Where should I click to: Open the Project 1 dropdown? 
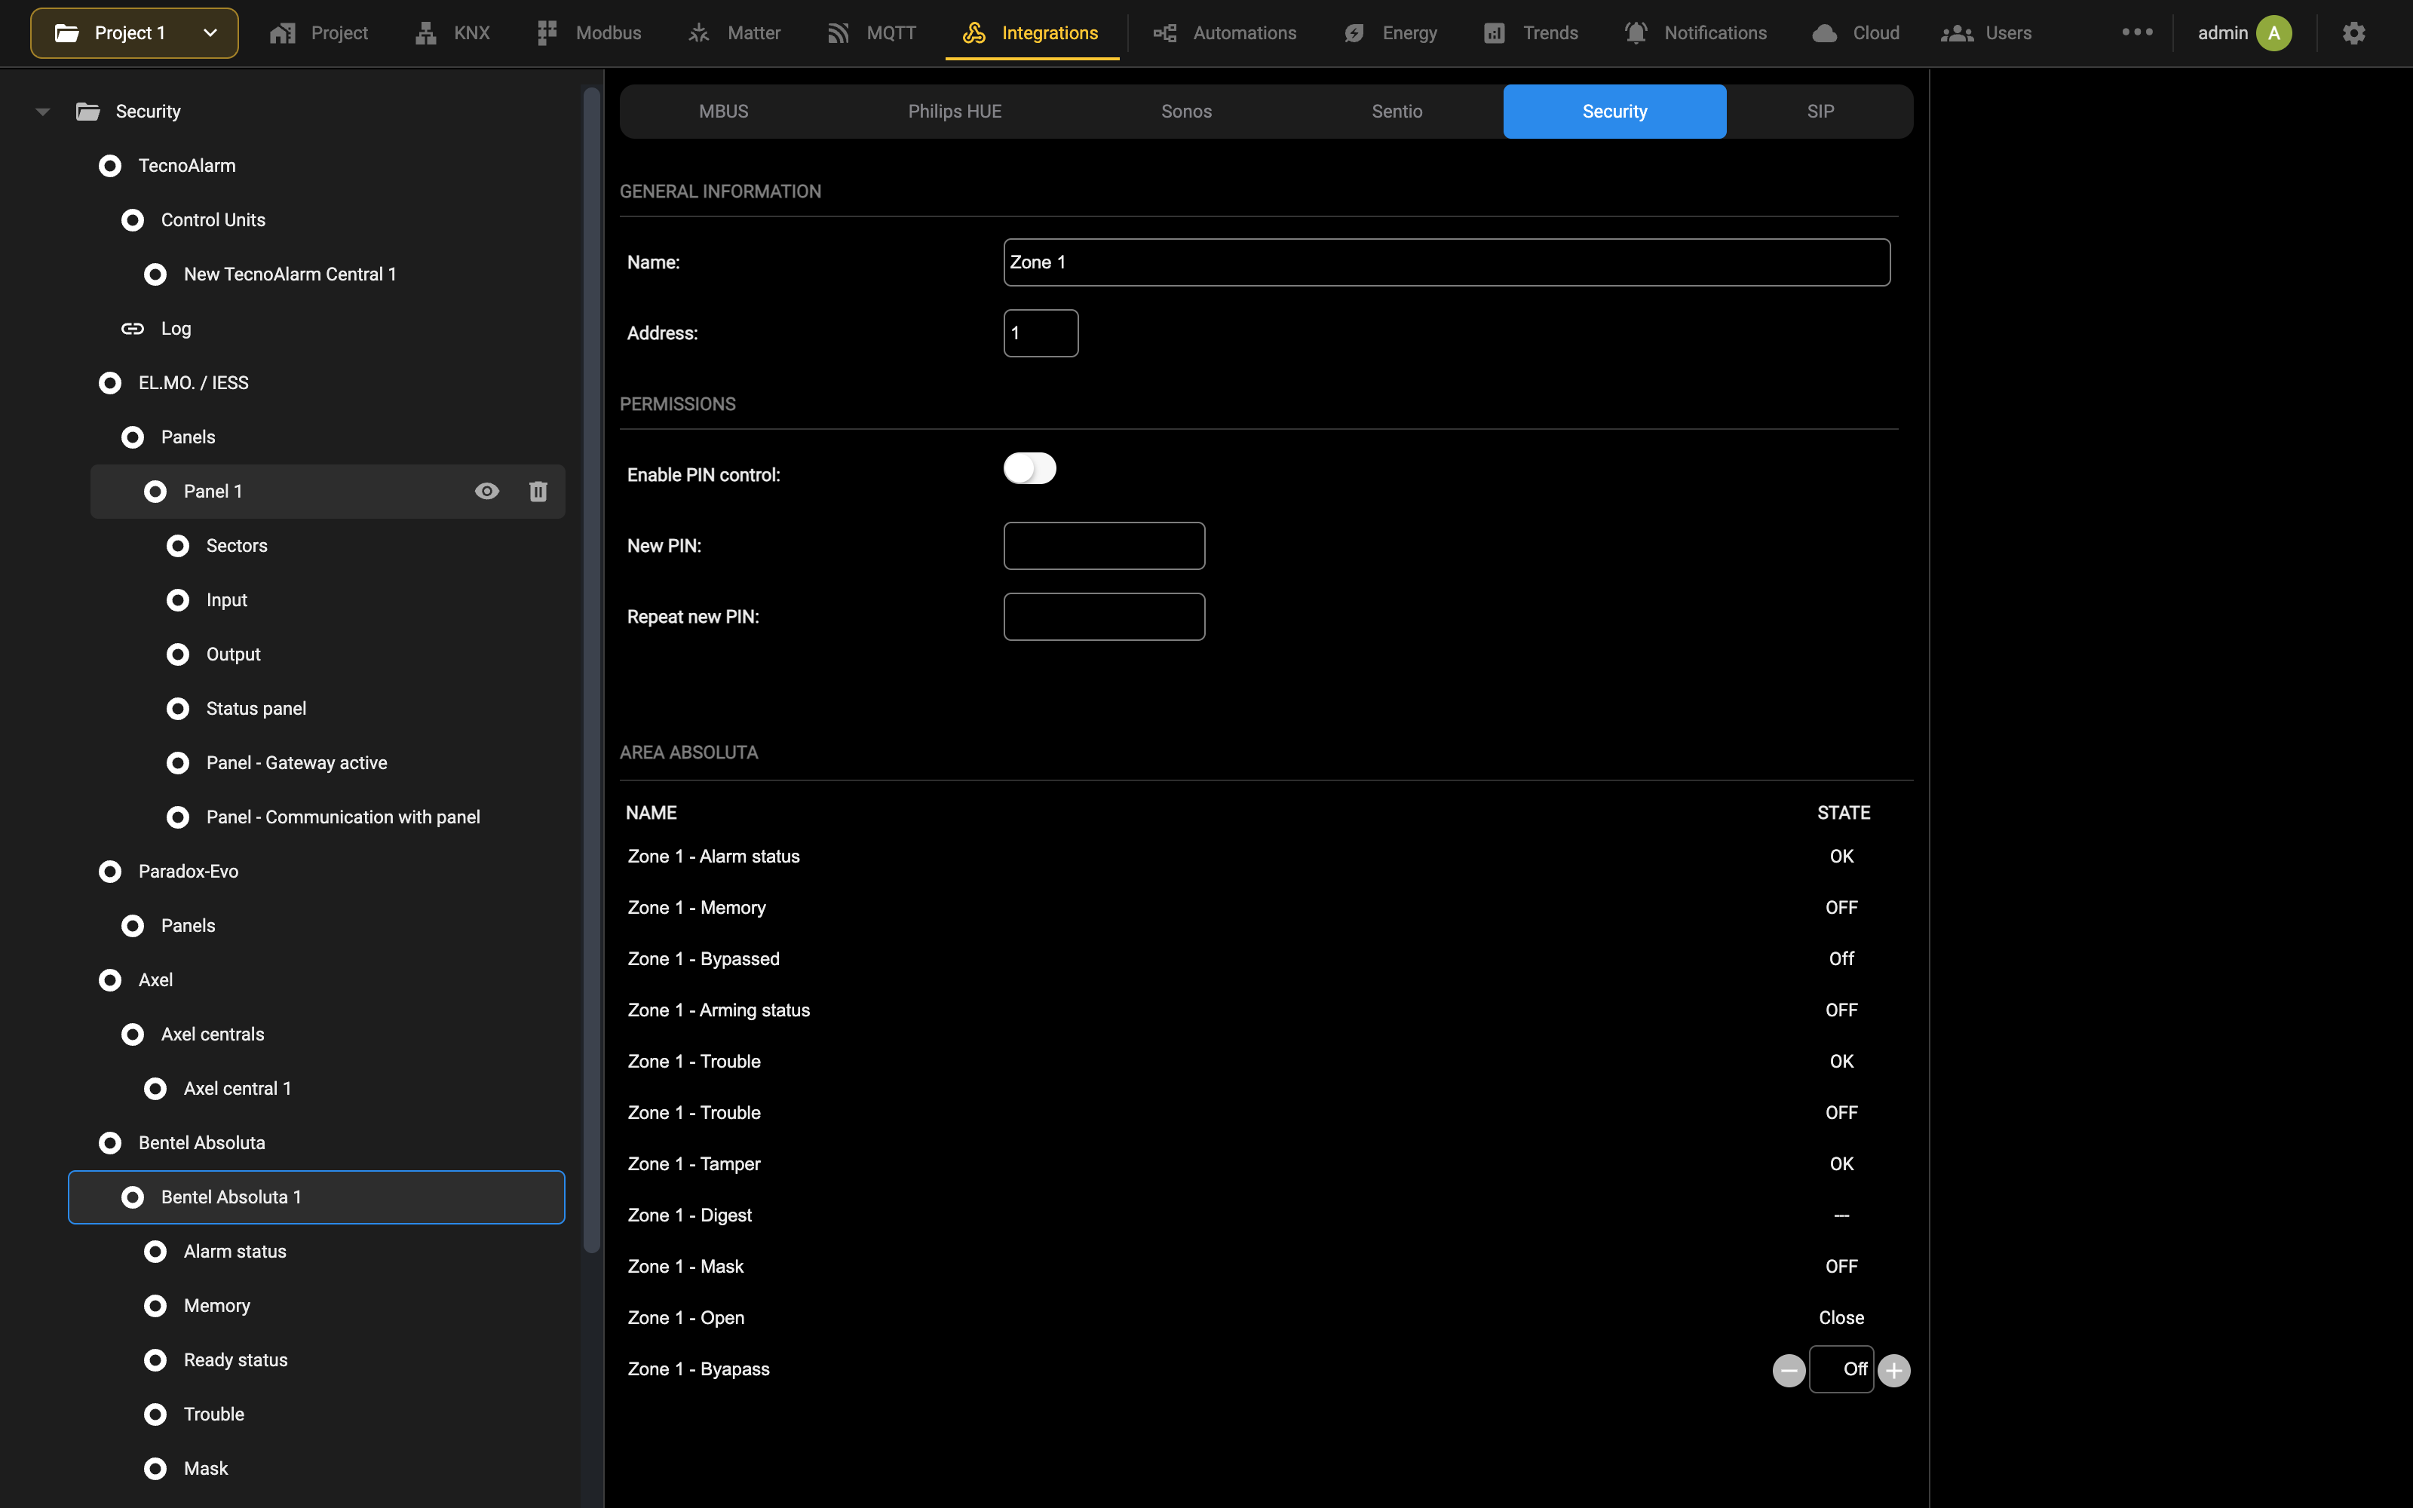click(135, 33)
